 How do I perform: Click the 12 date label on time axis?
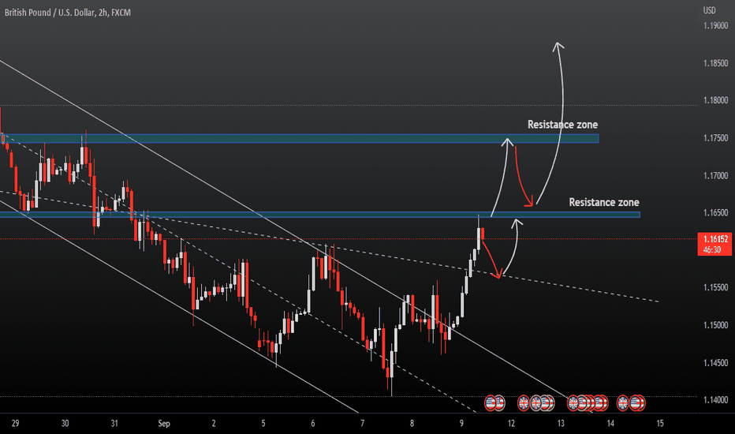coord(511,423)
